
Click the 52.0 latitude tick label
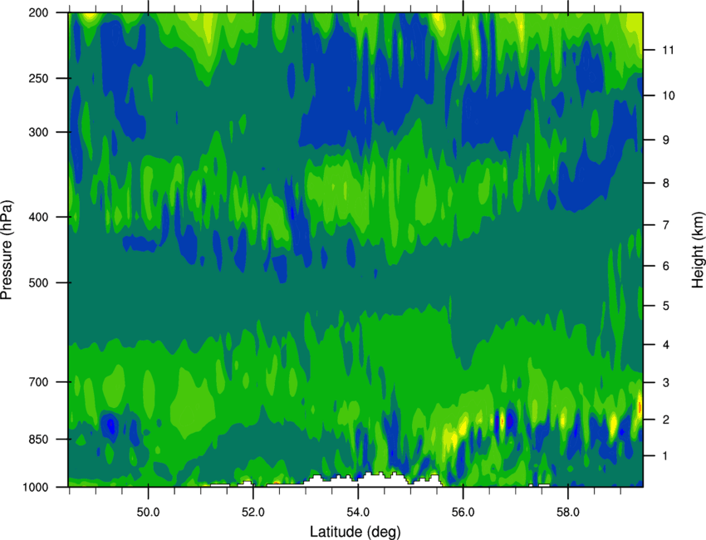click(253, 513)
